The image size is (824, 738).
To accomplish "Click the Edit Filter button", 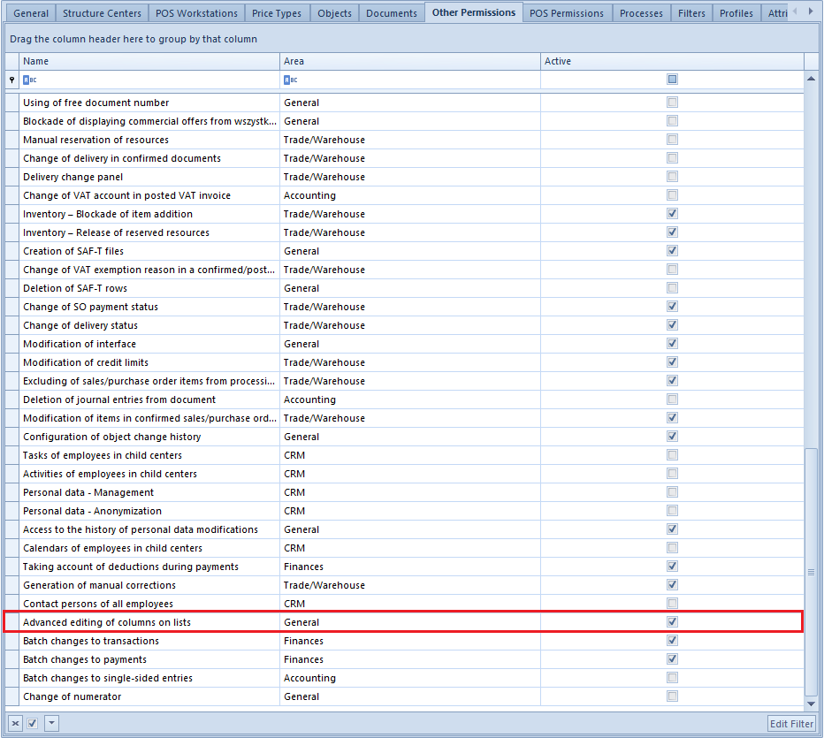I will 791,724.
